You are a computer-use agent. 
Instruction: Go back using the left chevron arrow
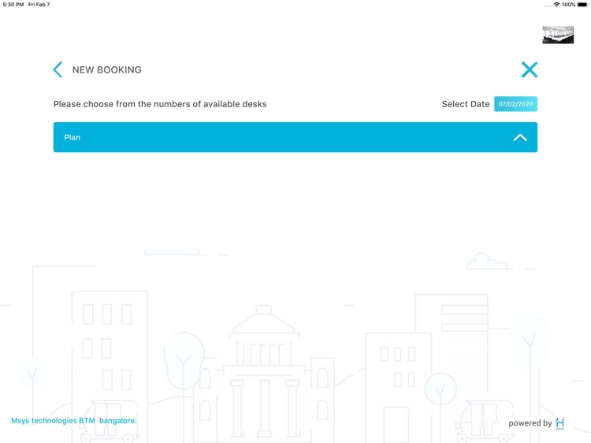(x=58, y=69)
